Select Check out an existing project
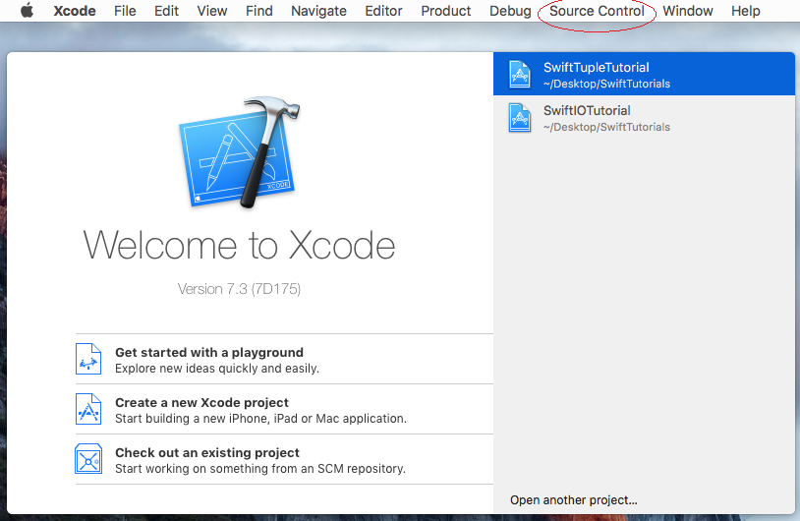 coord(284,459)
